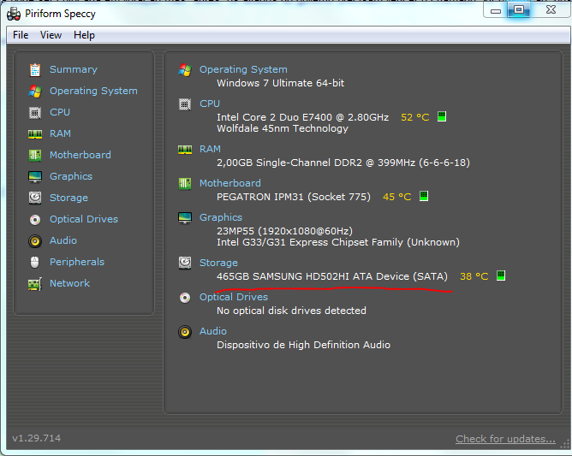
Task: Click the Optical Drives disc icon in sidebar
Action: (x=35, y=219)
